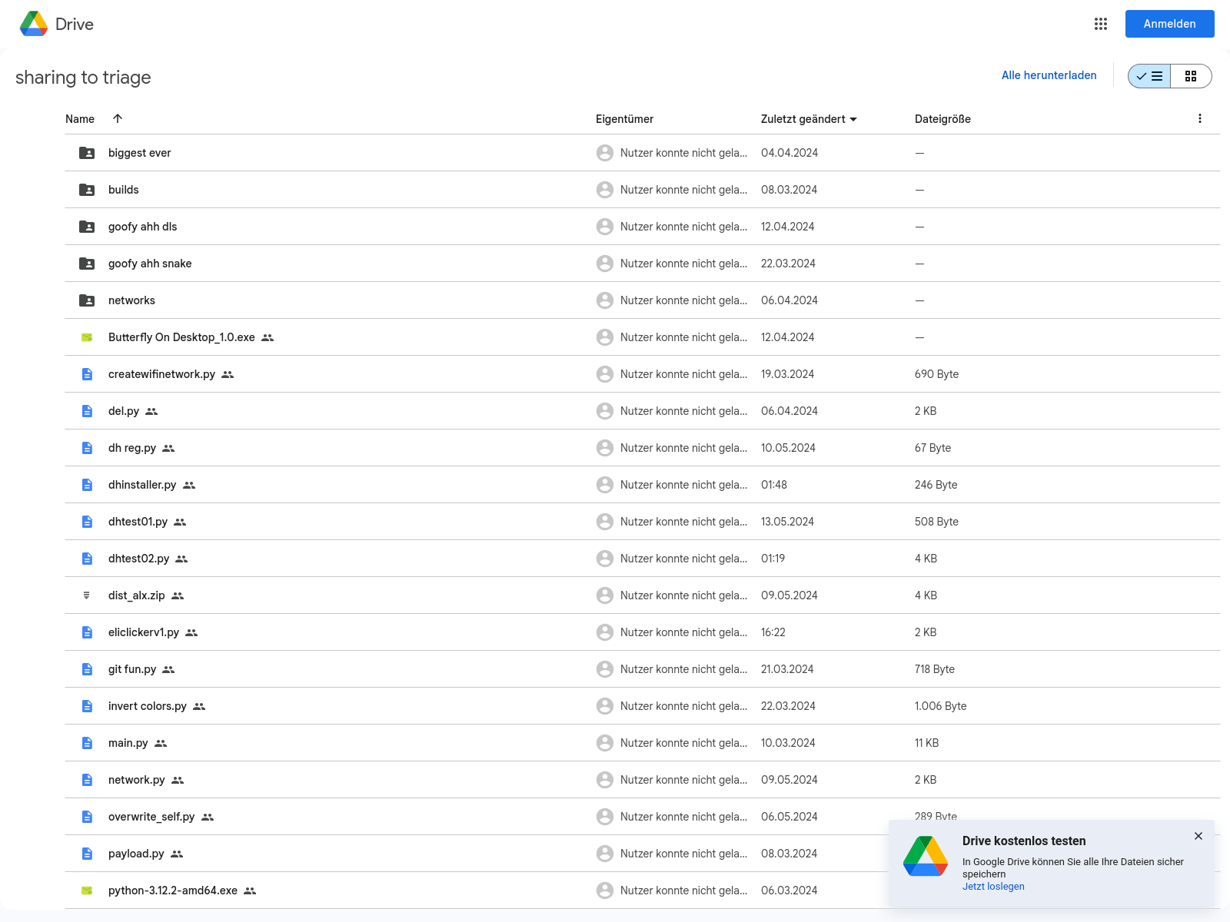
Task: Click the payload.py file icon
Action: (x=87, y=854)
